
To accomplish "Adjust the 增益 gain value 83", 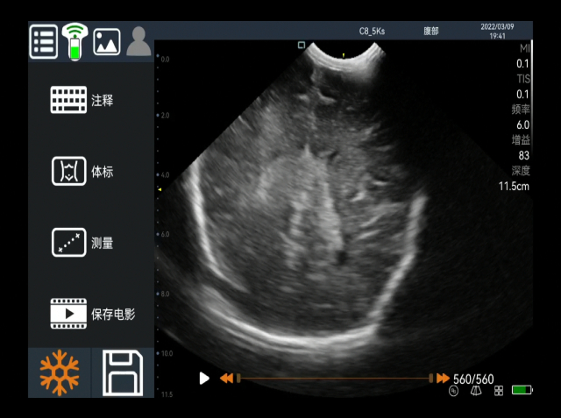I will [522, 156].
